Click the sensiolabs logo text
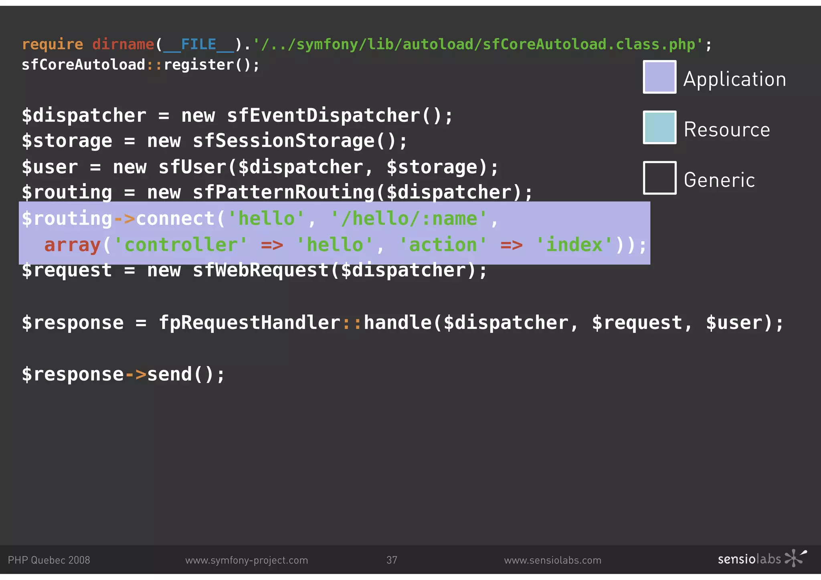The width and height of the screenshot is (821, 580). click(749, 559)
